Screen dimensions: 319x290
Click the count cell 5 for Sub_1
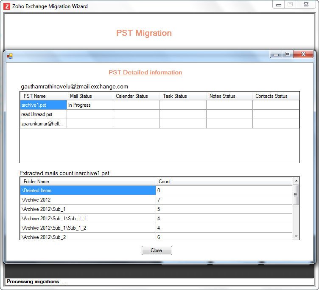coord(224,209)
